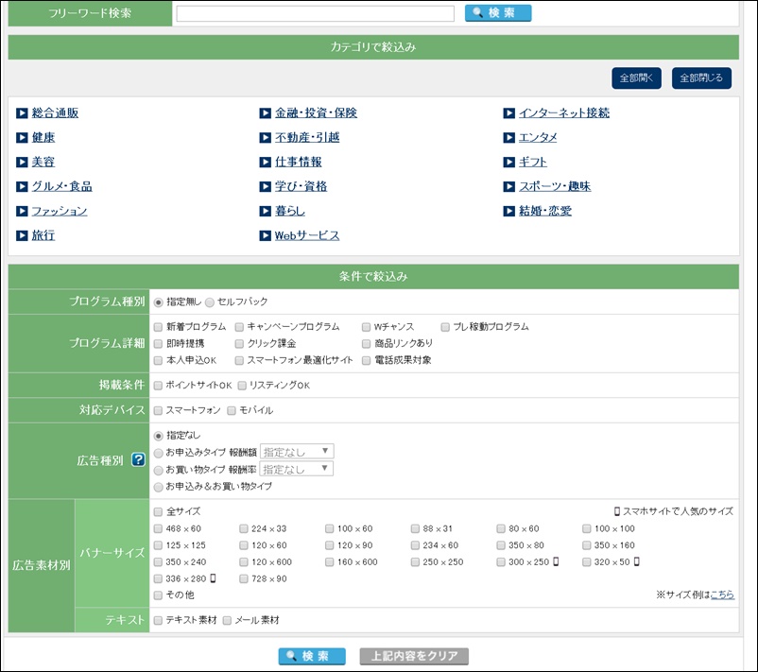Enable the モバイル device checkbox
Screen dimensions: 758x672
tap(232, 411)
